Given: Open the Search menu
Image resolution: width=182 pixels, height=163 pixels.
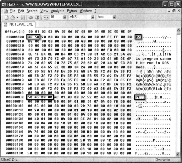Looking at the screenshot, I should (x=32, y=11).
